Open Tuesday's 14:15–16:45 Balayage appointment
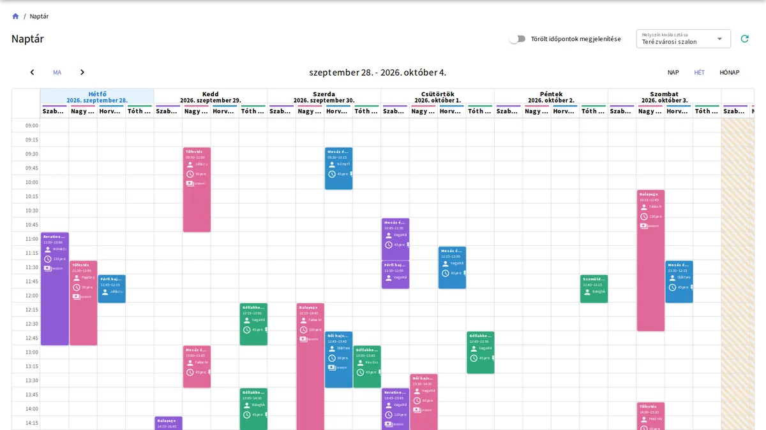Image resolution: width=766 pixels, height=430 pixels. point(169,423)
